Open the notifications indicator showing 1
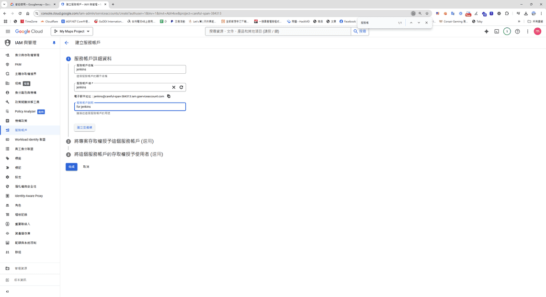546x297 pixels. 506,31
